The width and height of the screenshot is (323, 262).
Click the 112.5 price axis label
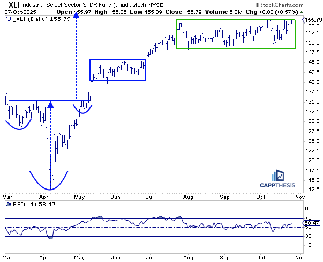(x=313, y=190)
